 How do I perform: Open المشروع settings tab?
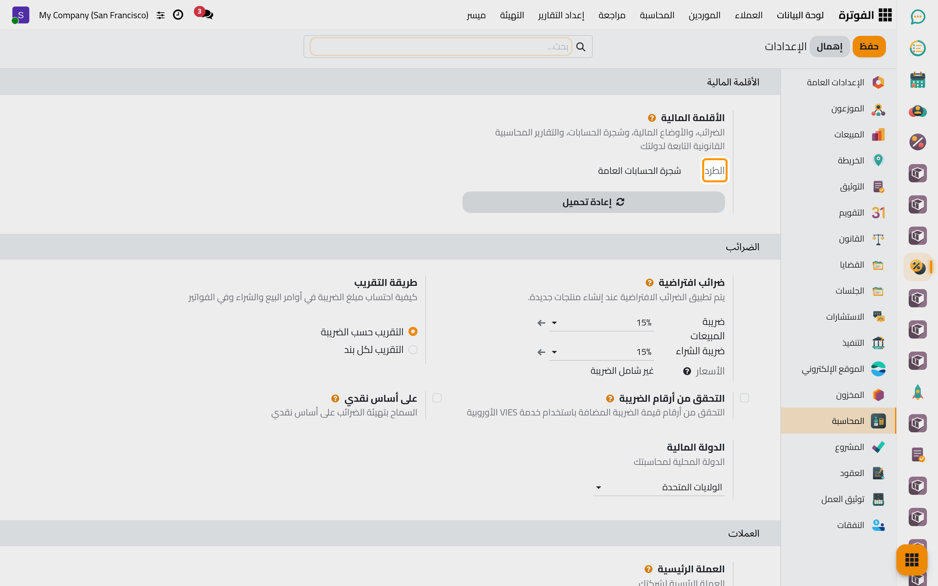[838, 447]
